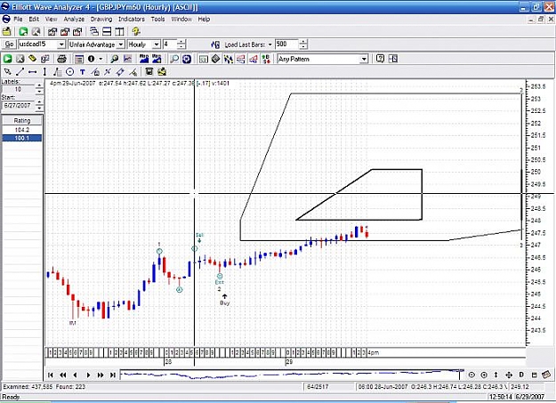Open the Edit menu
556x403 pixels.
[x=34, y=20]
